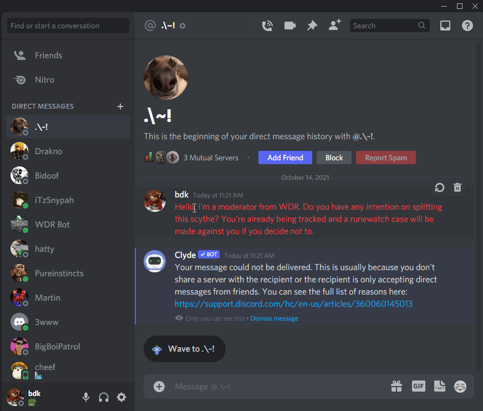This screenshot has width=483, height=411.
Task: Select the cheef direct message
Action: point(68,371)
